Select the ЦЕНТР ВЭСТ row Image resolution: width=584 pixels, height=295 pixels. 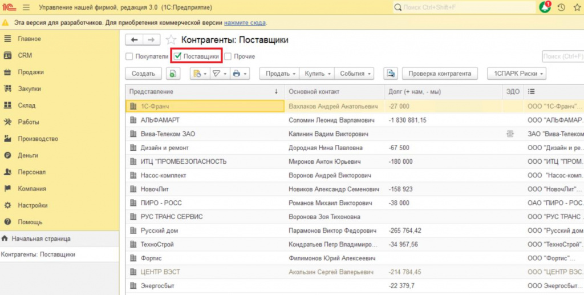coord(355,272)
